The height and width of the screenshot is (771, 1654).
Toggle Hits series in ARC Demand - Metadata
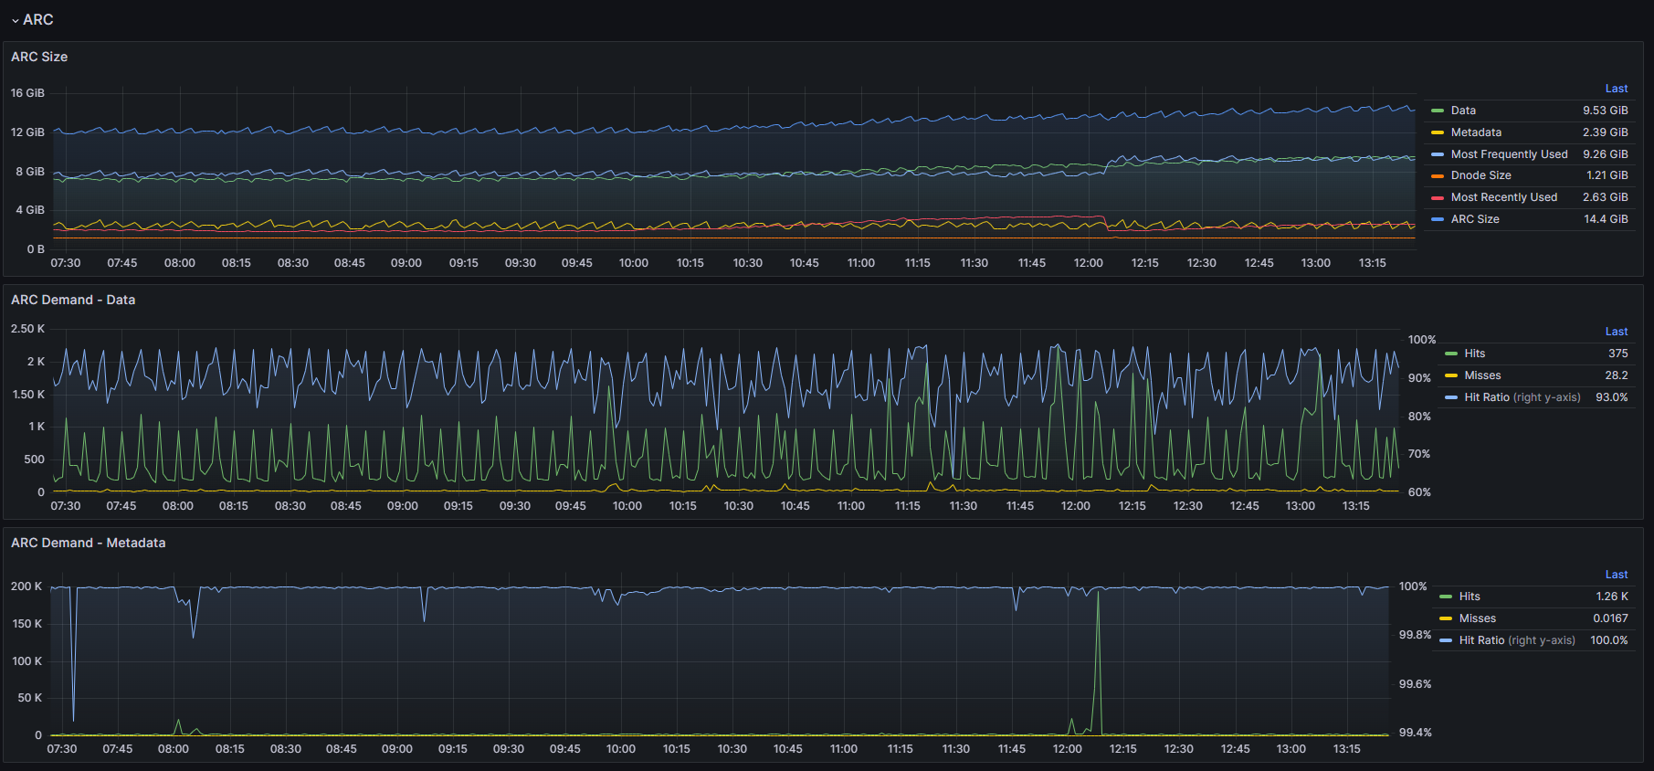tap(1470, 597)
